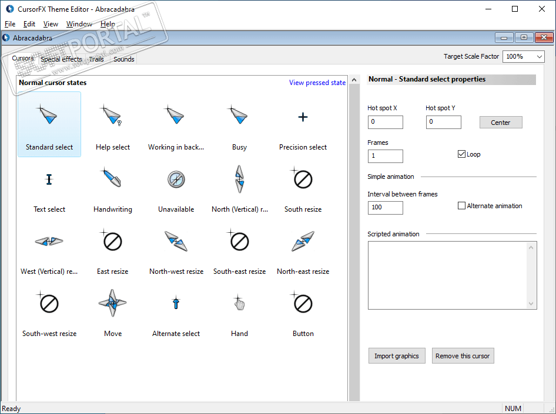
Task: Enable the Alternate animation checkbox
Action: [x=490, y=206]
